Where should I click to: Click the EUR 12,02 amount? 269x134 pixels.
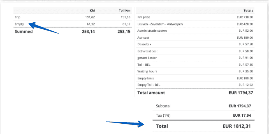[246, 85]
